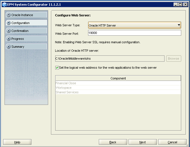The height and width of the screenshot is (147, 190).
Task: Close the EPM System Configurator window
Action: (185, 5)
